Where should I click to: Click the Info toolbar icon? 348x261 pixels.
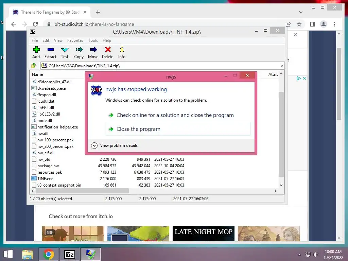point(122,49)
